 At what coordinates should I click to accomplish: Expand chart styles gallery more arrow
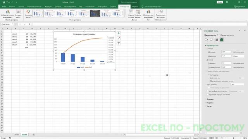pyautogui.click(x=125, y=16)
